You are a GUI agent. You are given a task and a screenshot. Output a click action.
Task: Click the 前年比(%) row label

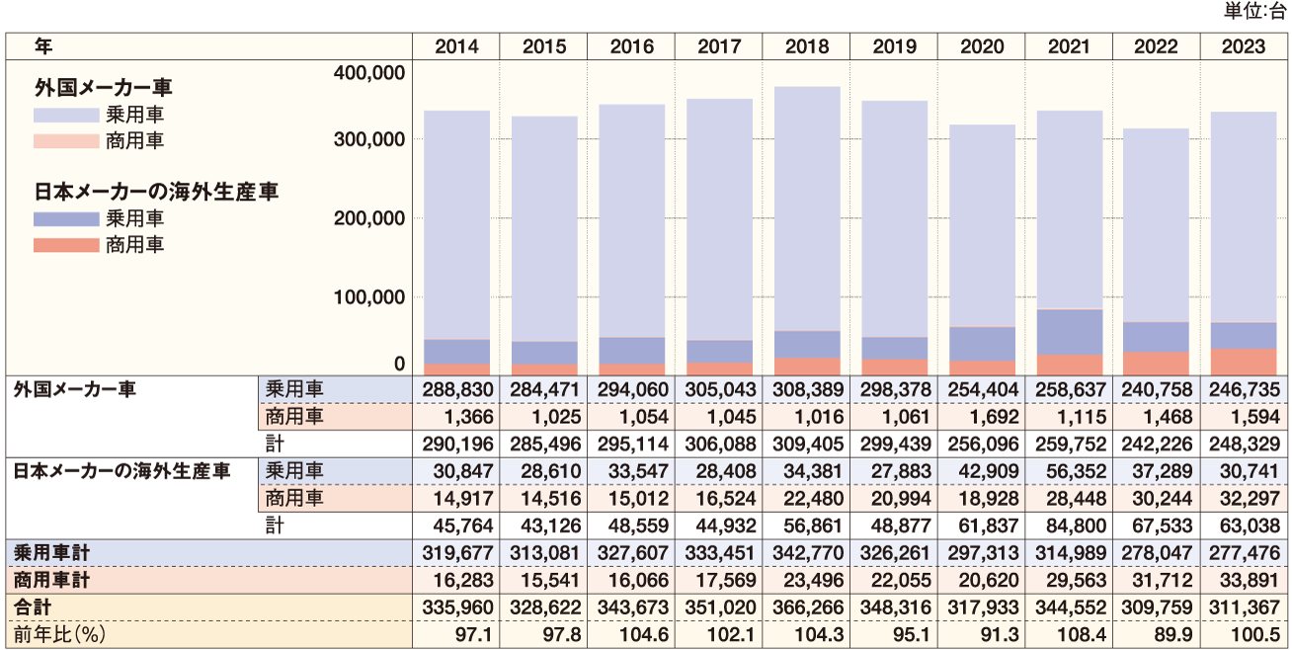pos(58,633)
